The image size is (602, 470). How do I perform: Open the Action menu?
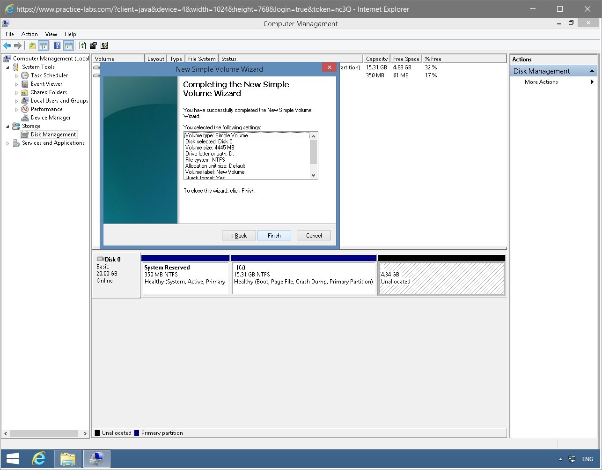click(29, 34)
